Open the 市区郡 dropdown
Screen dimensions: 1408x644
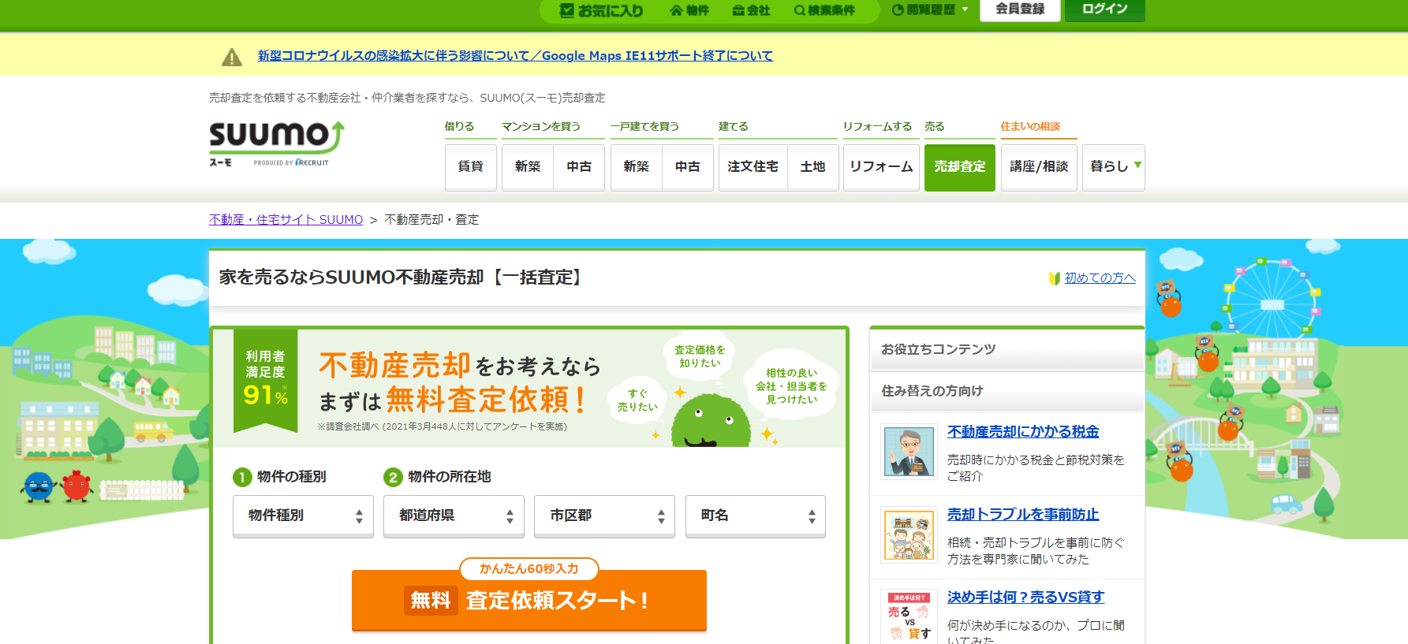coord(604,516)
